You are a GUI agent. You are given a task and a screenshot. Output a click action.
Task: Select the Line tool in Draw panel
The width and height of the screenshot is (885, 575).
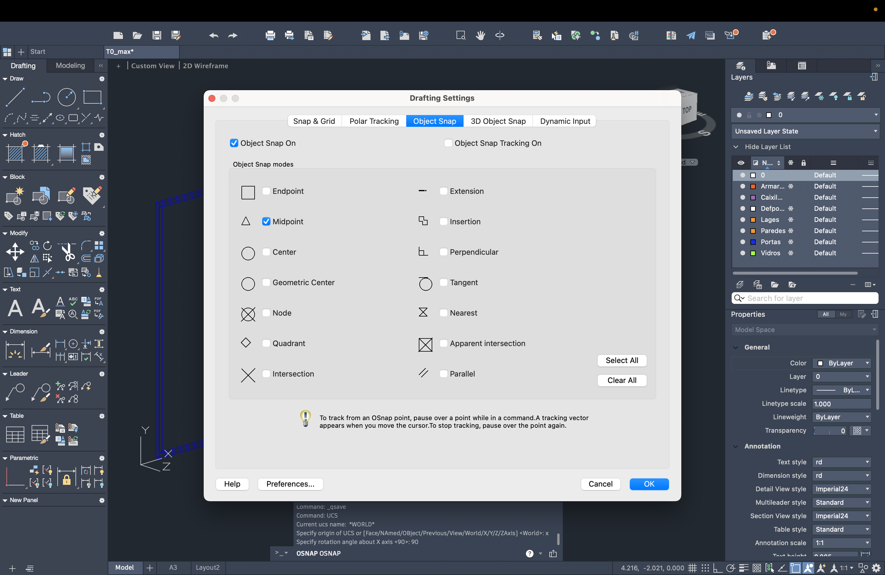pyautogui.click(x=15, y=97)
